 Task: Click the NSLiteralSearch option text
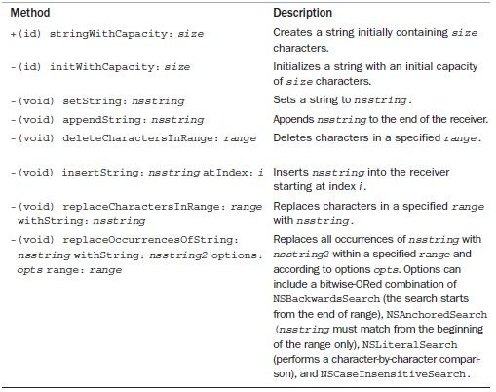[x=409, y=344]
